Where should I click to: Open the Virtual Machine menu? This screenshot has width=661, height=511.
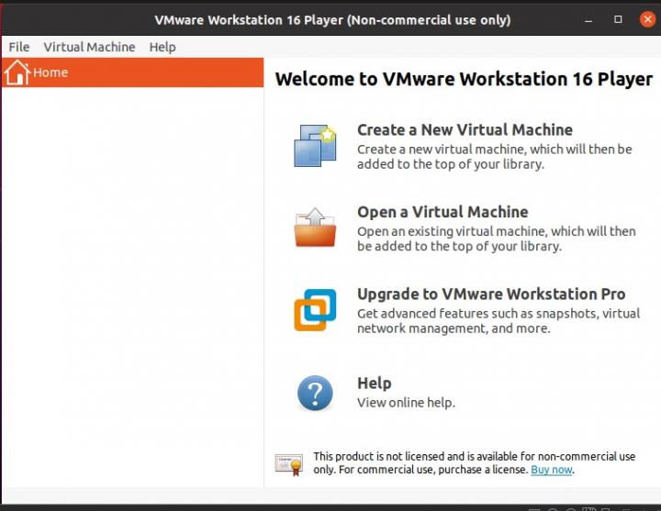(89, 47)
